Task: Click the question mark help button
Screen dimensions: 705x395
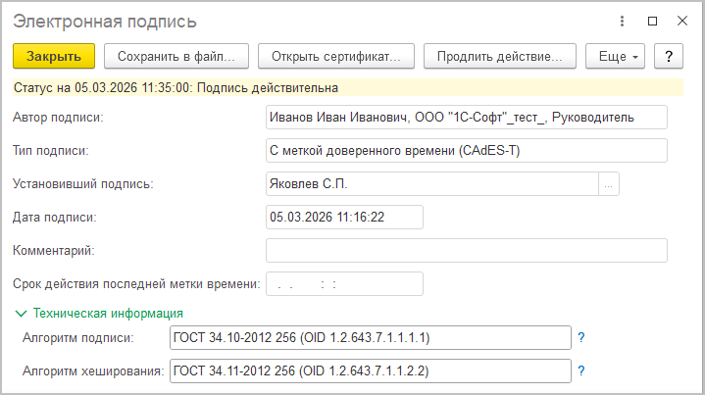Action: pyautogui.click(x=668, y=56)
